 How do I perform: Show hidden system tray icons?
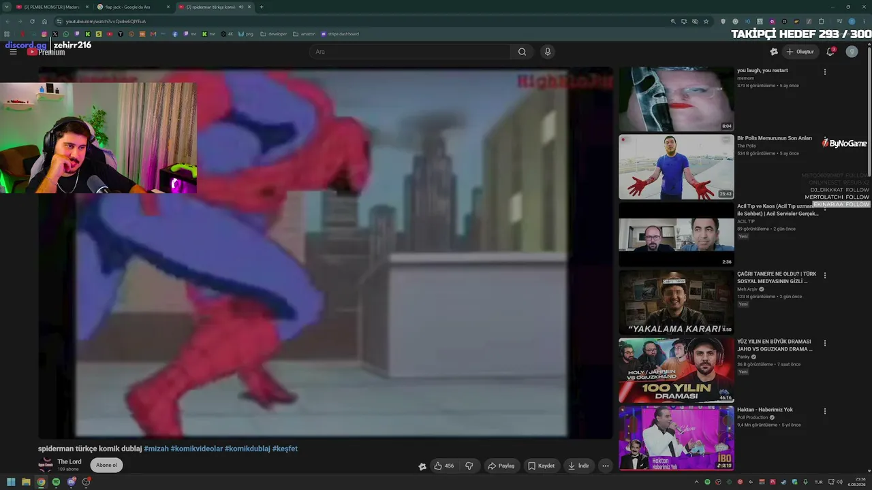[696, 482]
